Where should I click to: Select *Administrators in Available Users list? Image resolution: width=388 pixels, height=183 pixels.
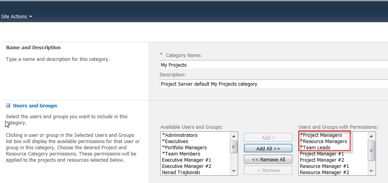(x=180, y=135)
